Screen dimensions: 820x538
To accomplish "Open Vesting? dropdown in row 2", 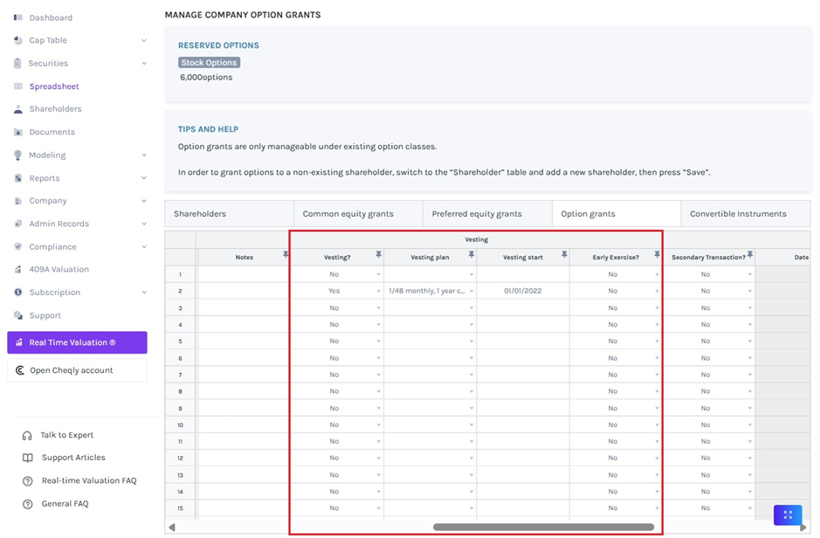I will pos(378,291).
